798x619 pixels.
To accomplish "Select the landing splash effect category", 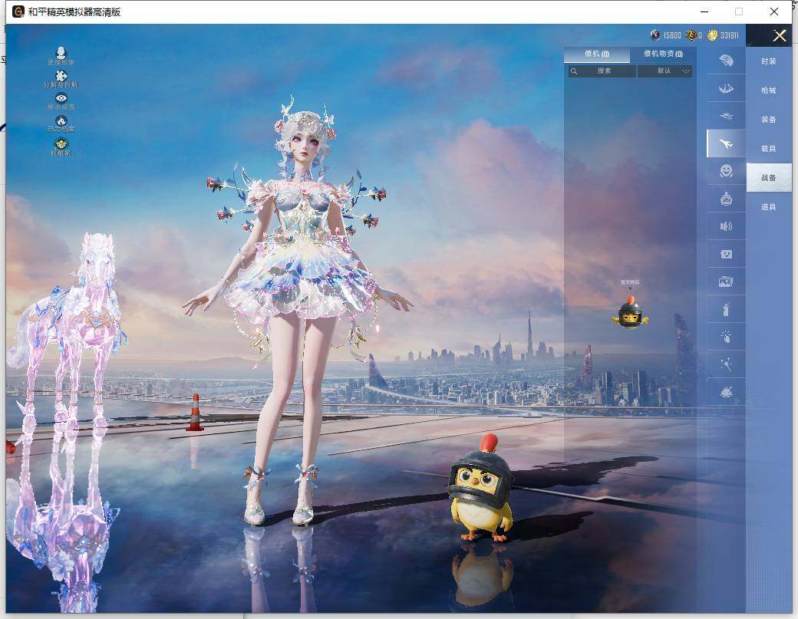I will [726, 88].
